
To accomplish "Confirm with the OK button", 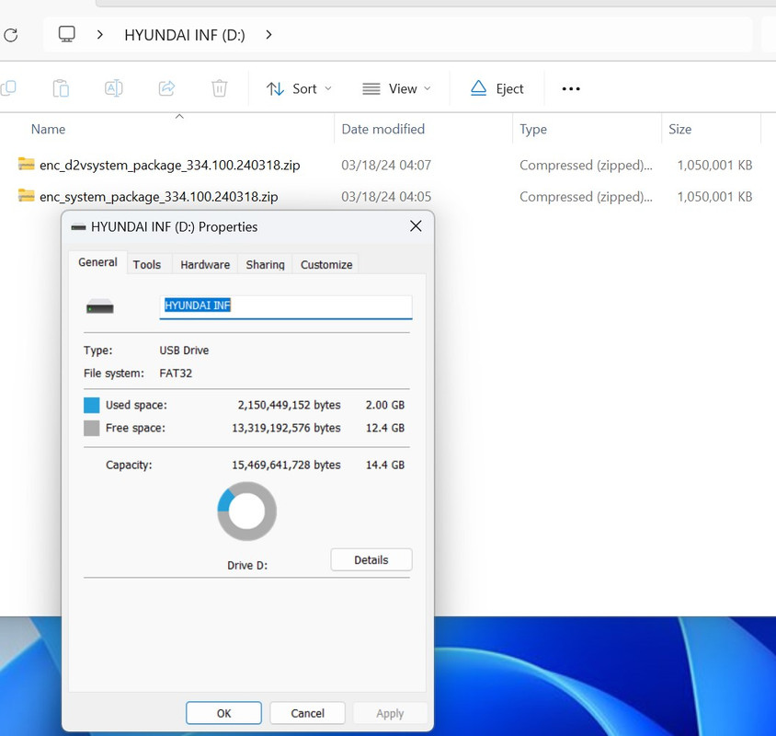I will (x=223, y=713).
